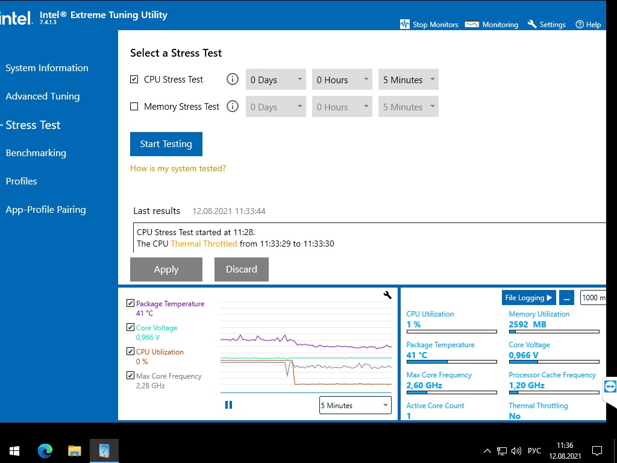Image resolution: width=617 pixels, height=463 pixels.
Task: Enable the Memory Stress Test checkbox
Action: coord(134,107)
